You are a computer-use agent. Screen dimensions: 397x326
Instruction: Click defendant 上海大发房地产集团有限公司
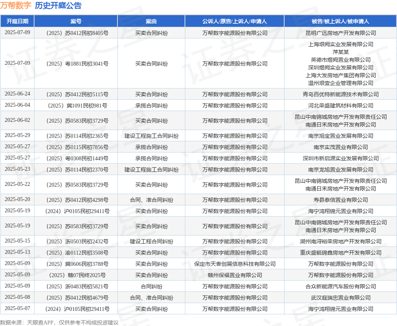[340, 75]
